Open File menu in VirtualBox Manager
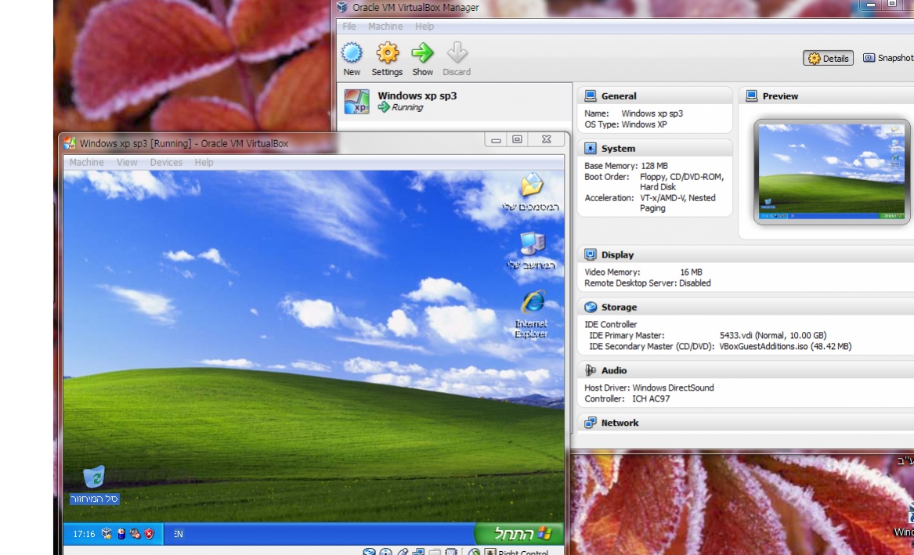The width and height of the screenshot is (914, 555). coord(349,26)
